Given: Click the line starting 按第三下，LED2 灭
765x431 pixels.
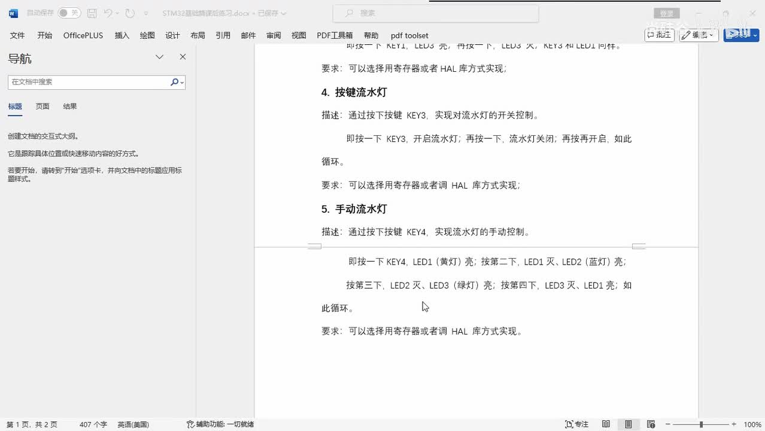Looking at the screenshot, I should [x=489, y=286].
